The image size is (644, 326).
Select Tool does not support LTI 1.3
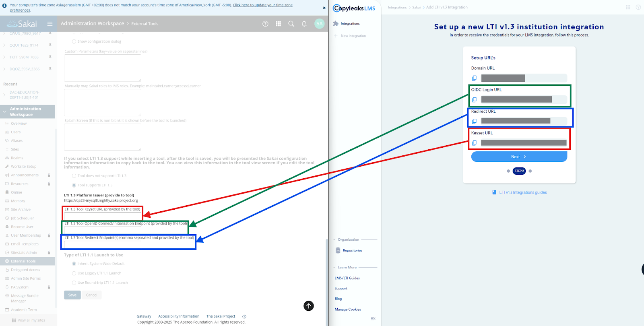click(74, 176)
